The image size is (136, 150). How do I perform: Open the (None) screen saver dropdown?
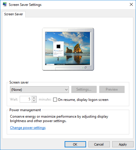point(39,89)
